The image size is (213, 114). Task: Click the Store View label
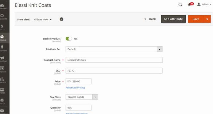click(x=23, y=20)
